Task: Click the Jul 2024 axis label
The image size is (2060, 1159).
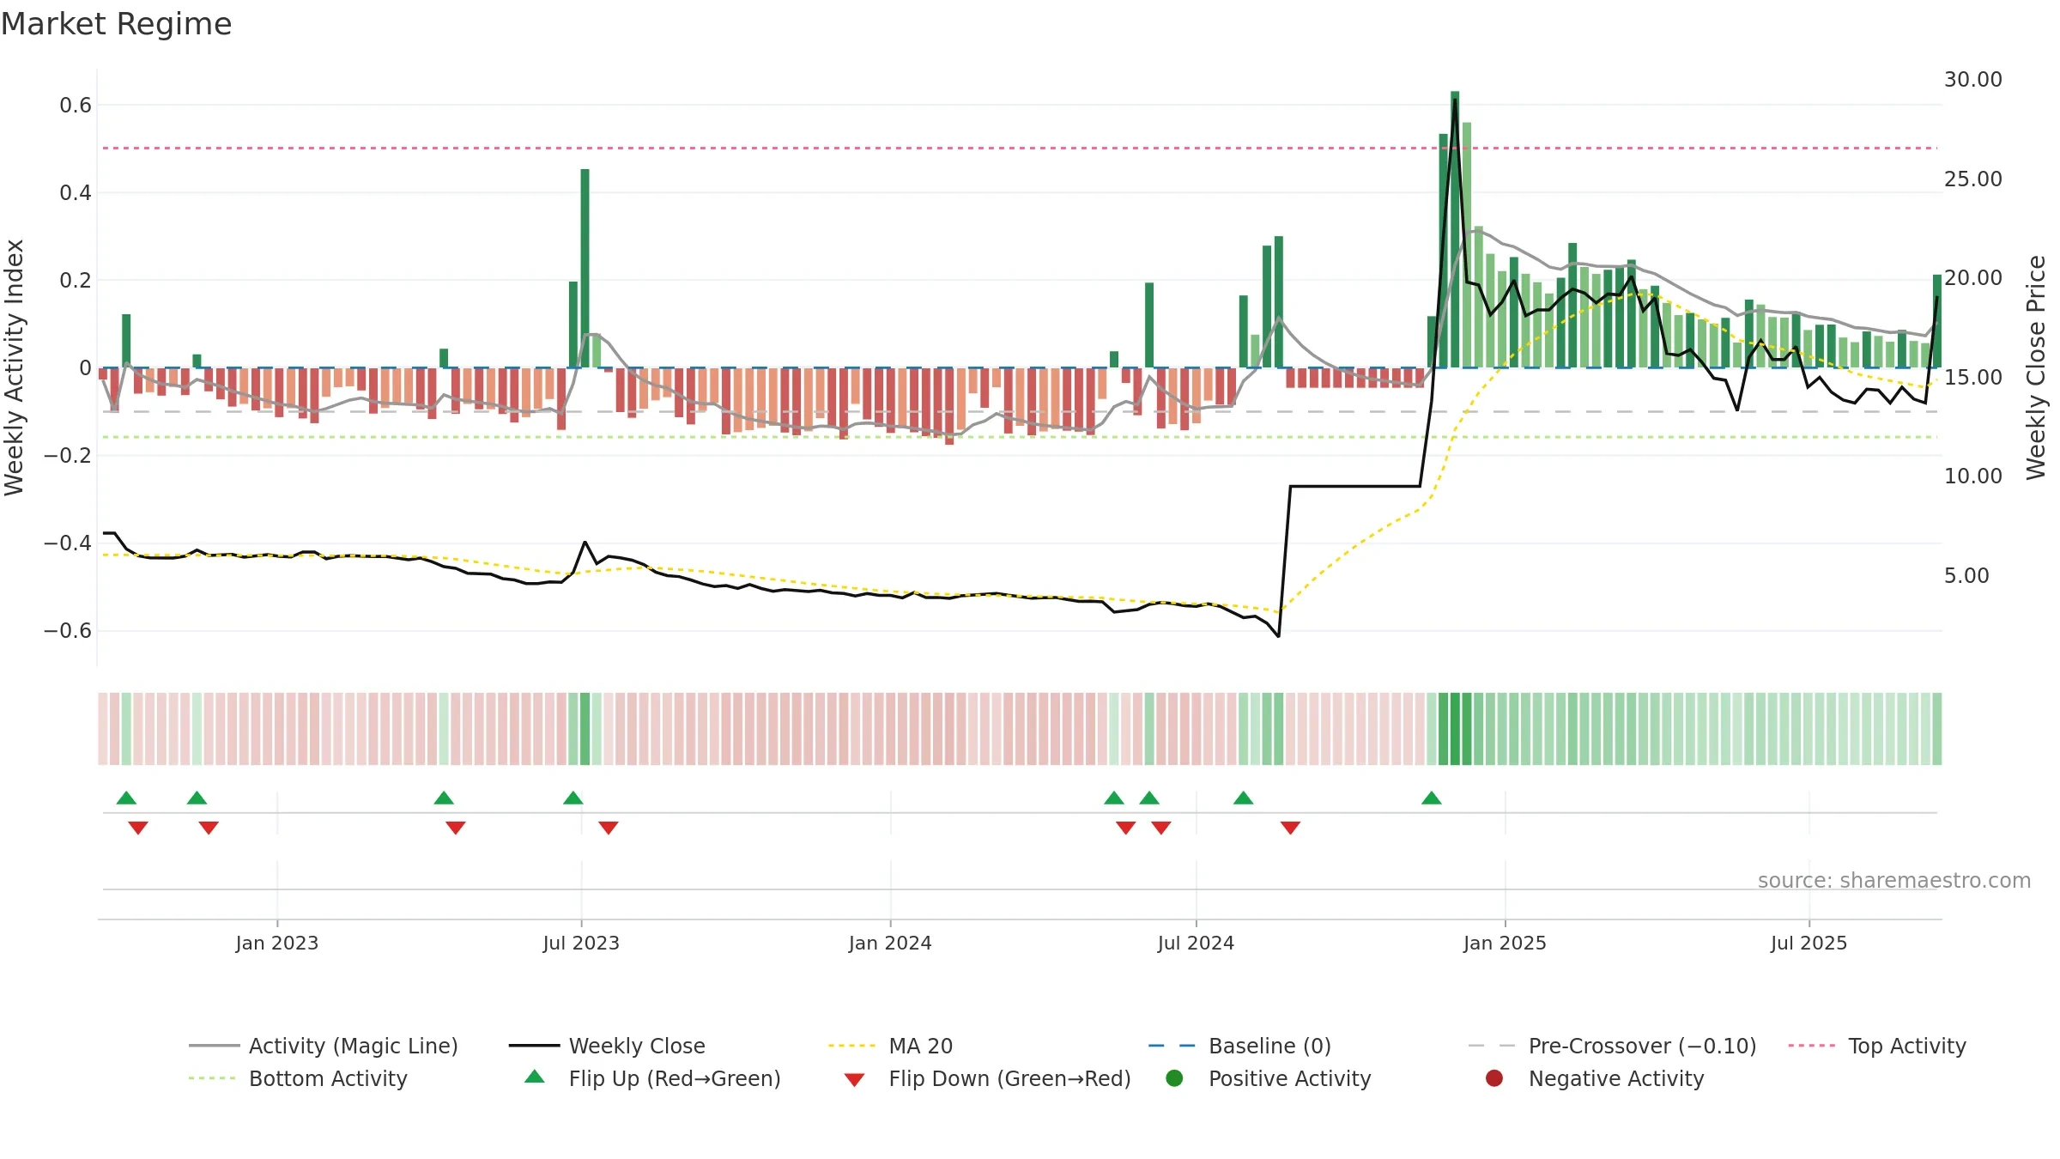Action: (1196, 943)
